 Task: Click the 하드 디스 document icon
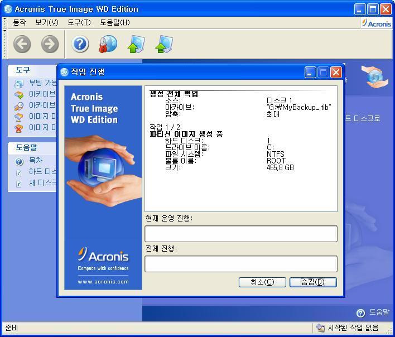[18, 173]
